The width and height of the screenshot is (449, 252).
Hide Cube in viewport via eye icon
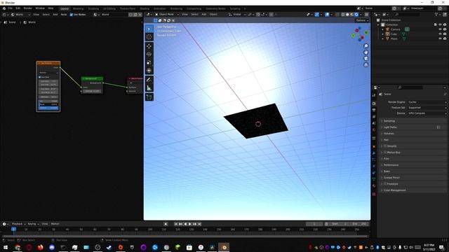click(440, 34)
